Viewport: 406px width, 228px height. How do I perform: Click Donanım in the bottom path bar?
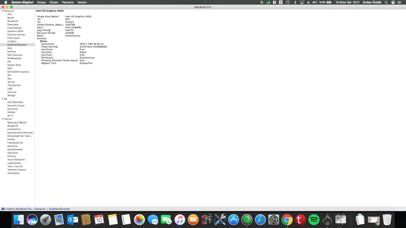click(x=40, y=209)
